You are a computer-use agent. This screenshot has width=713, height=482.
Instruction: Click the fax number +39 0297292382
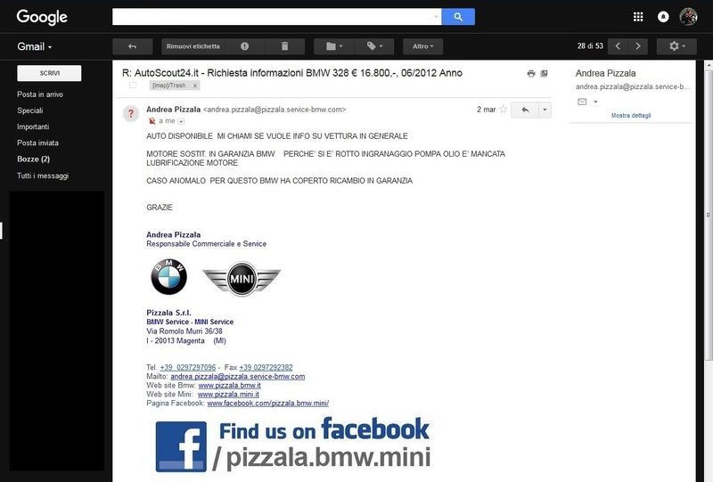(x=266, y=367)
